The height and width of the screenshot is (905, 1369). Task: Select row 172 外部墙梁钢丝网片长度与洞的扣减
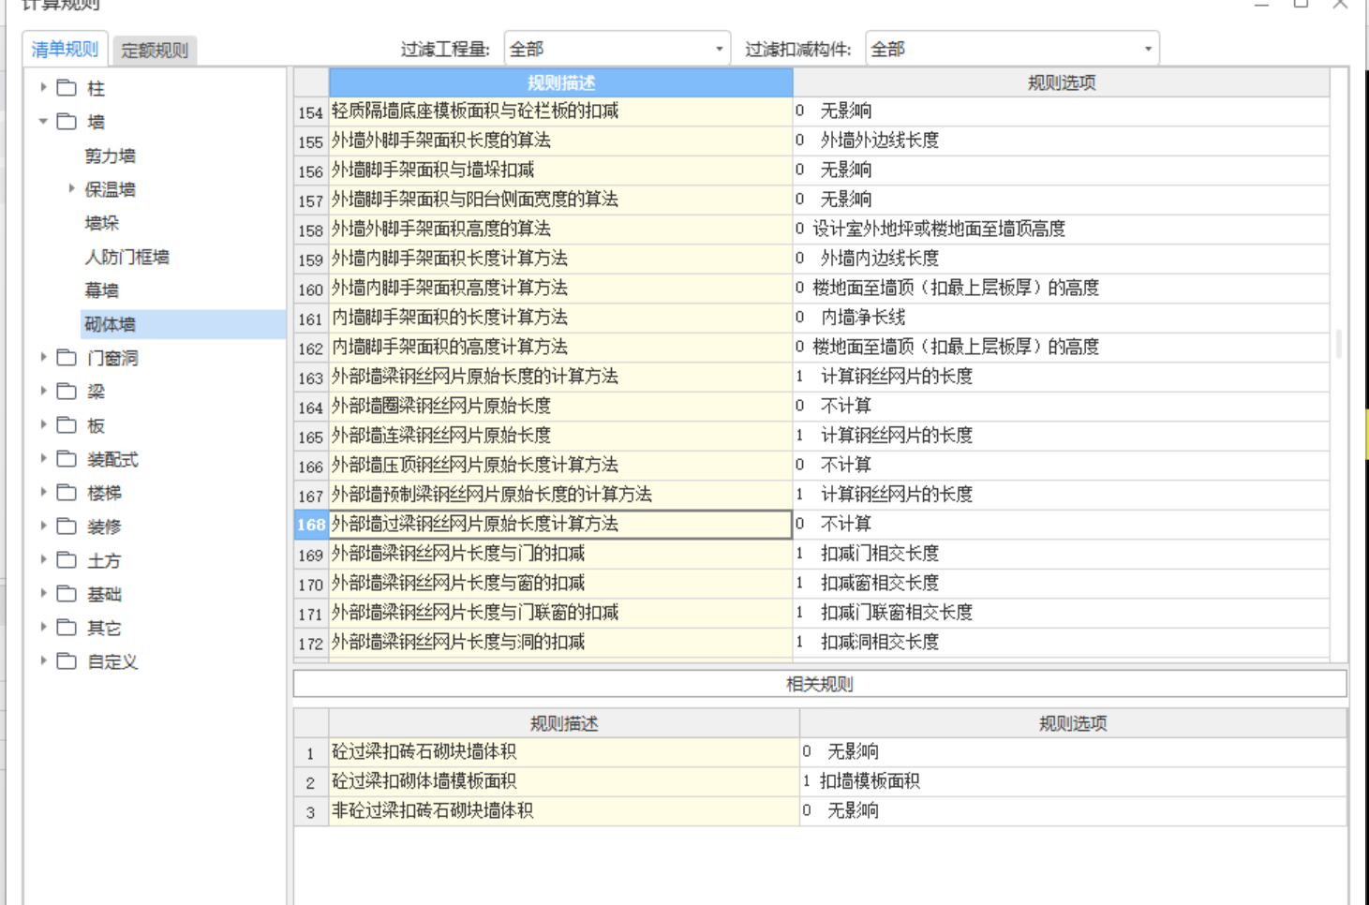(560, 642)
